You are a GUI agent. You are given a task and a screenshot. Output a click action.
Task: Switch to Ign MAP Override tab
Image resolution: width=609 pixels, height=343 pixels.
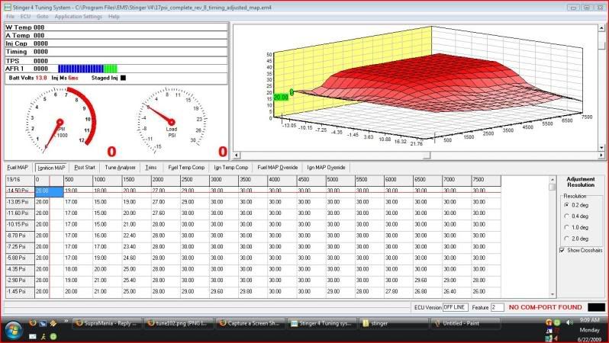326,167
